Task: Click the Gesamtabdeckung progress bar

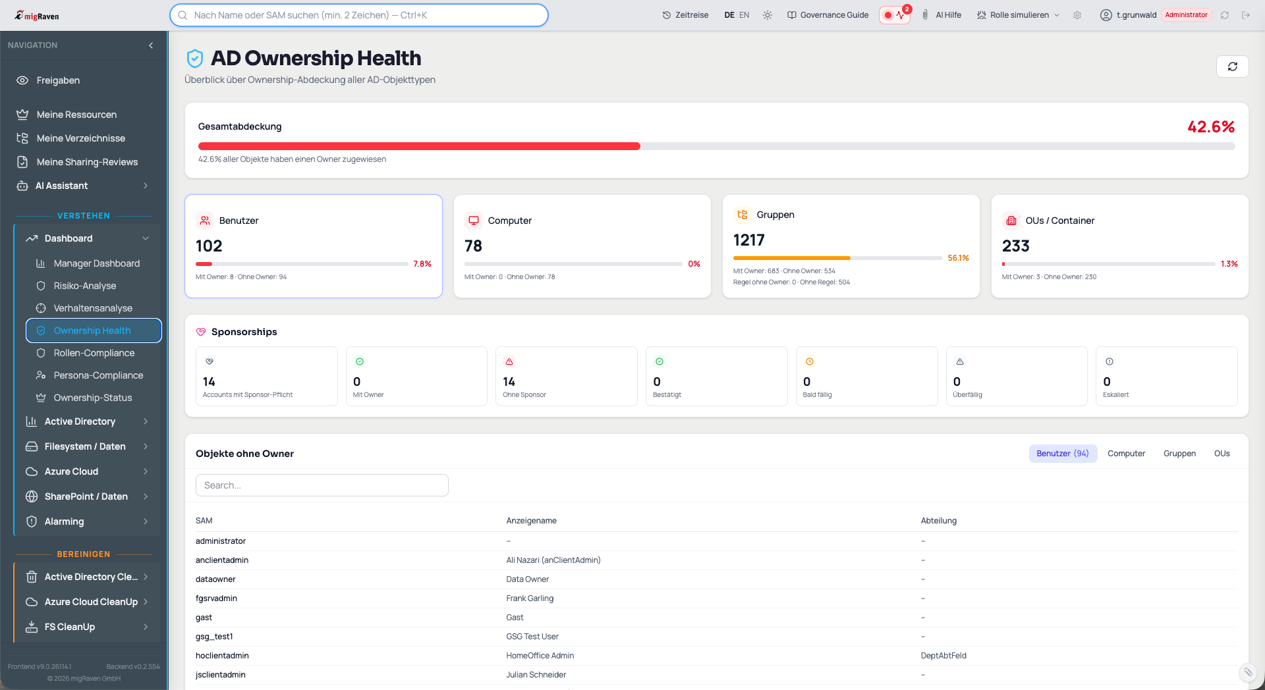Action: pyautogui.click(x=716, y=146)
